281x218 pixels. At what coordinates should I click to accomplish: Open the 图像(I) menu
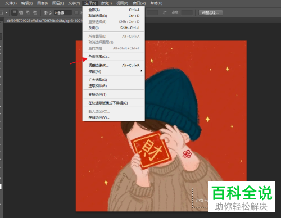tap(42, 3)
